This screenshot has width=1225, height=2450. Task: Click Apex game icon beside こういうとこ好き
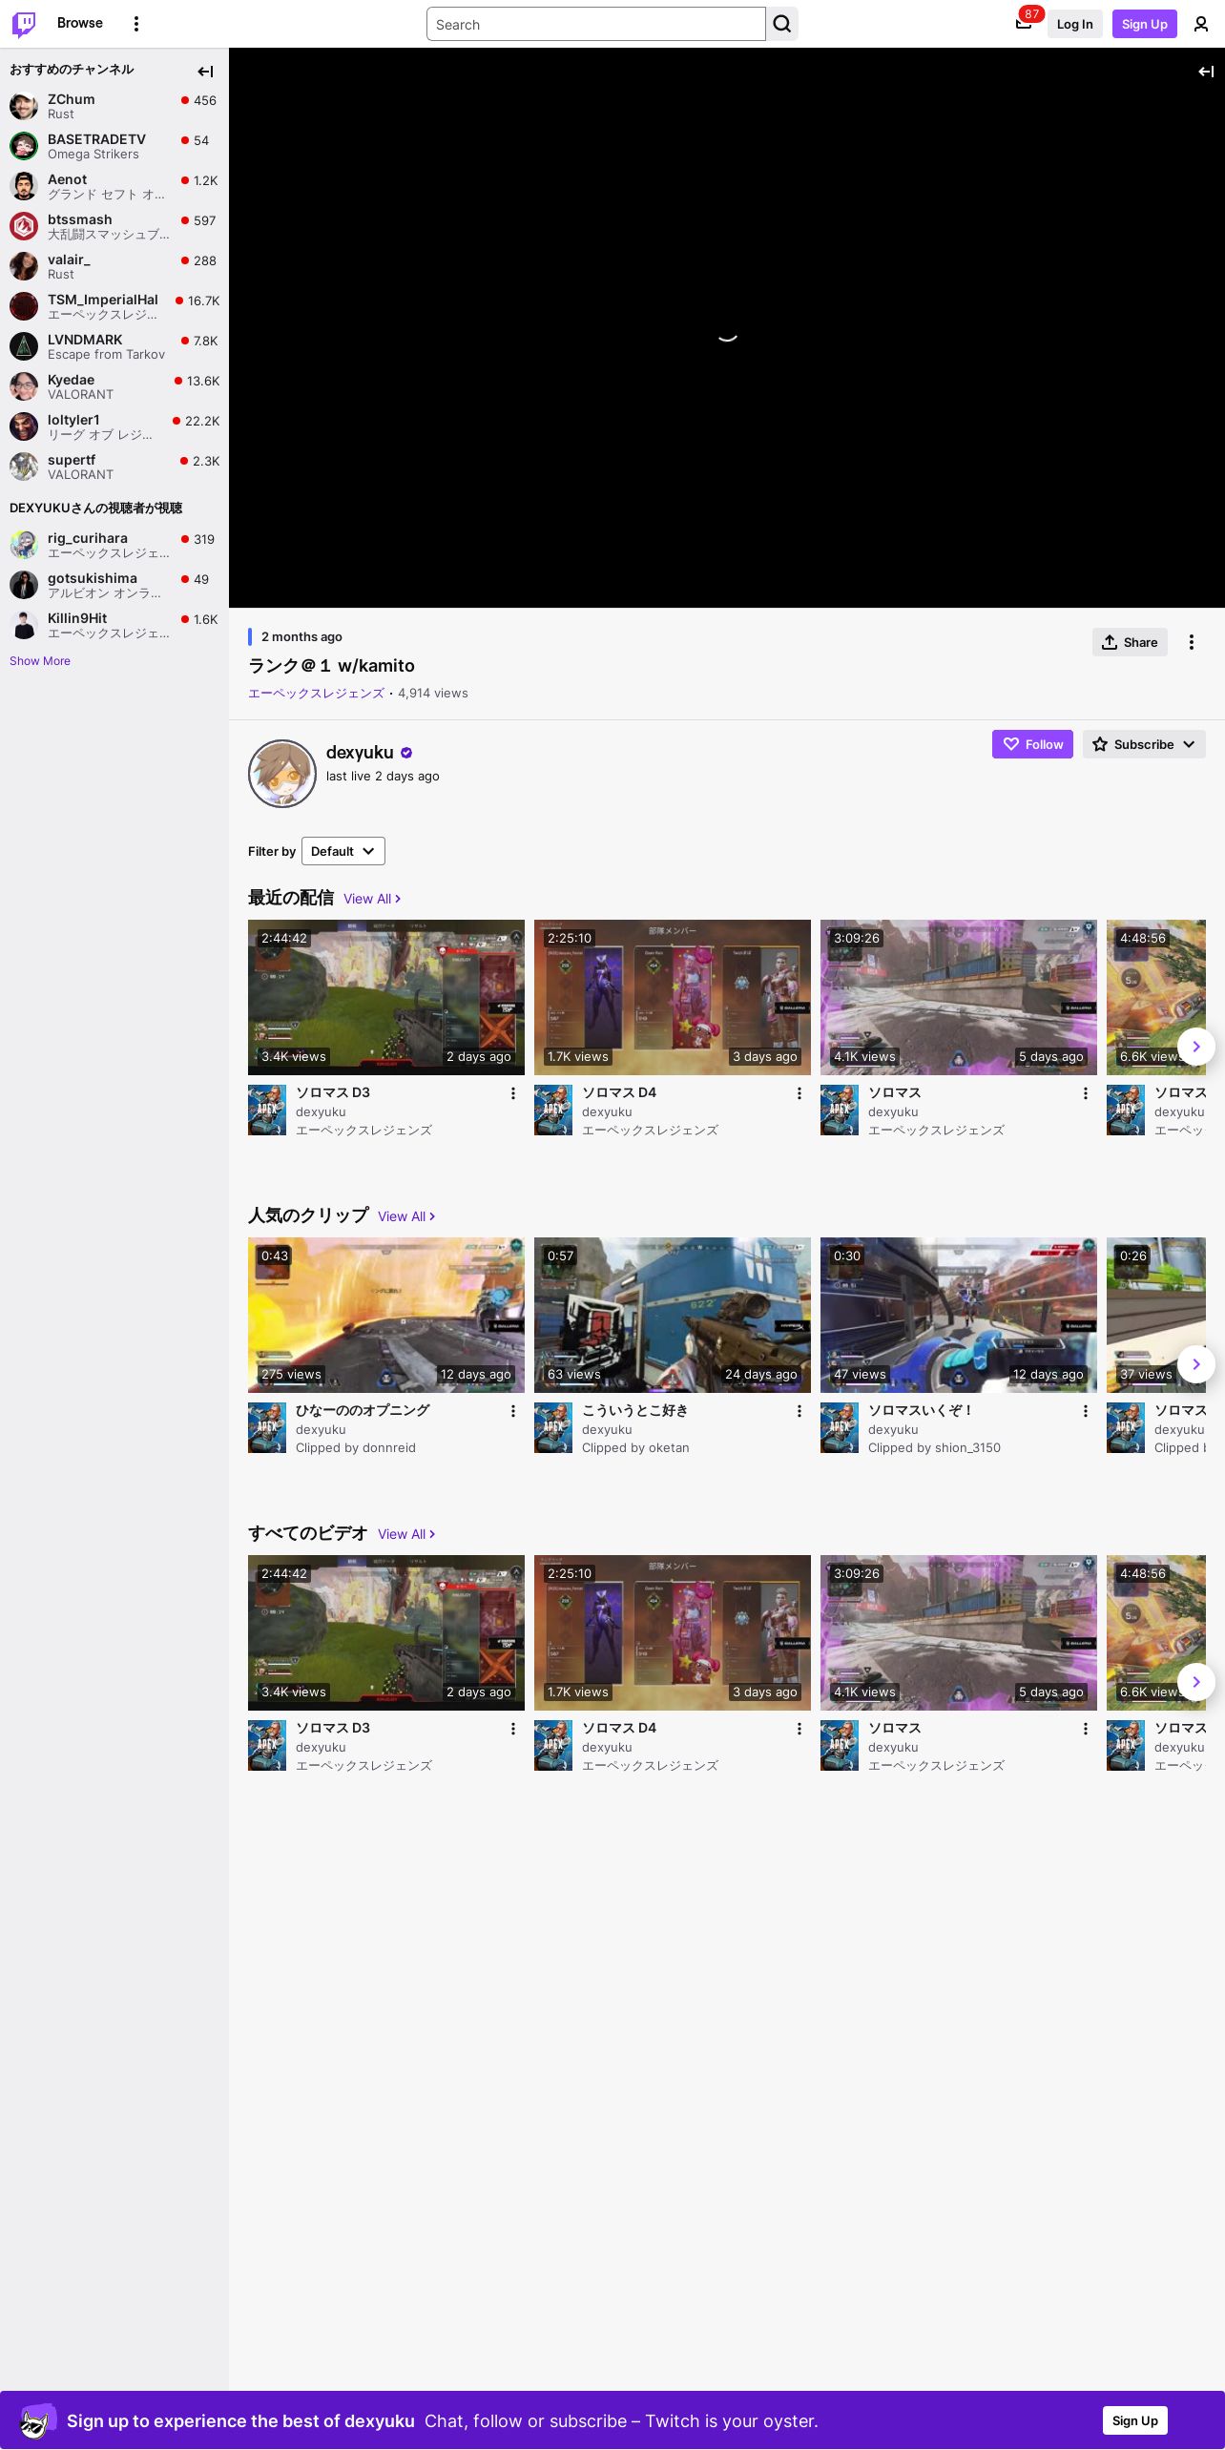tap(553, 1428)
